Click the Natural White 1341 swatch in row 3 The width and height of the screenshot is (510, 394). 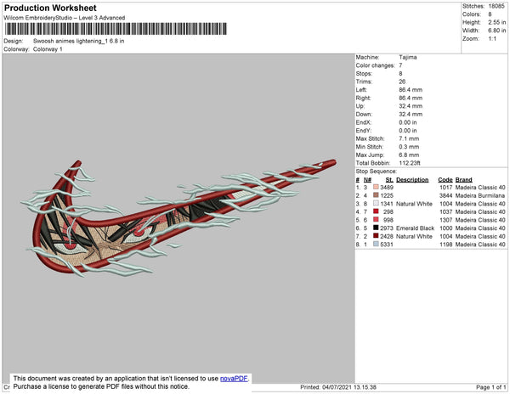tap(376, 203)
